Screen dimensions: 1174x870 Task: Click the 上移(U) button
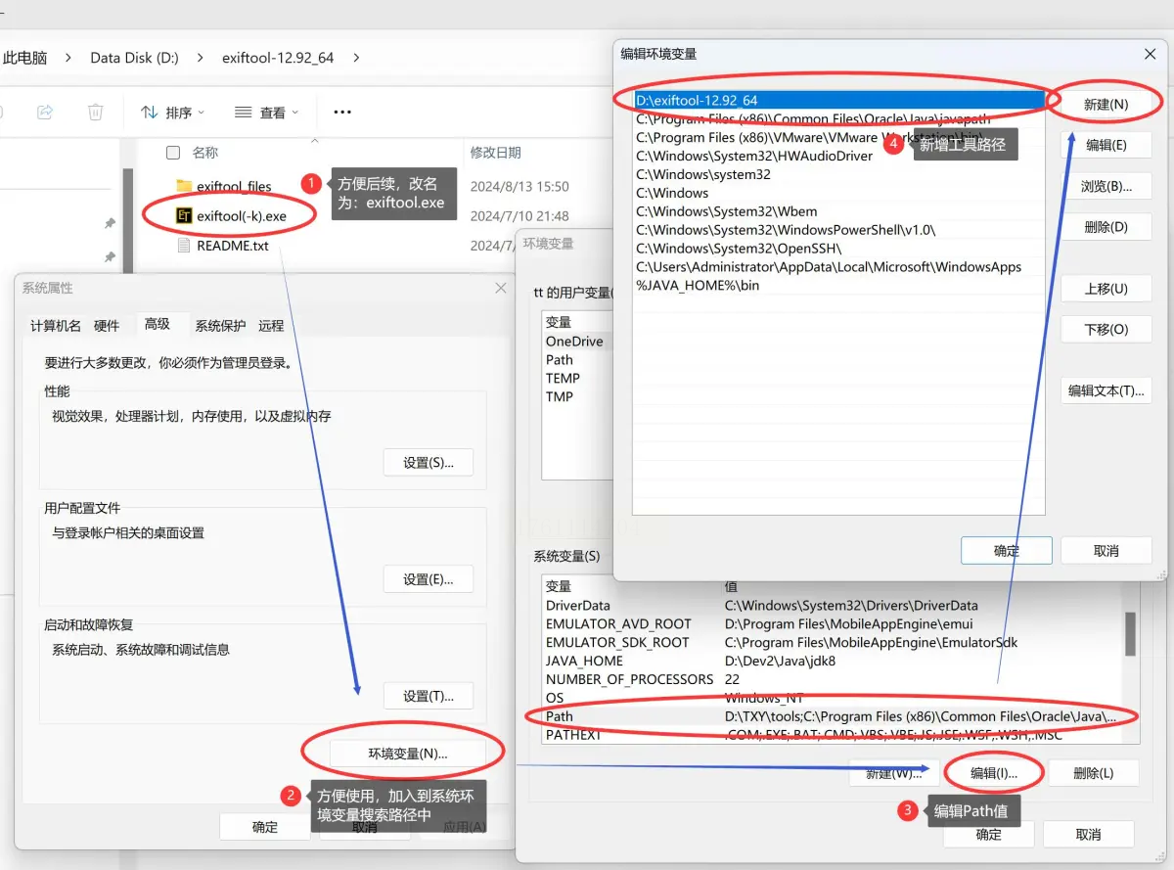click(1106, 289)
